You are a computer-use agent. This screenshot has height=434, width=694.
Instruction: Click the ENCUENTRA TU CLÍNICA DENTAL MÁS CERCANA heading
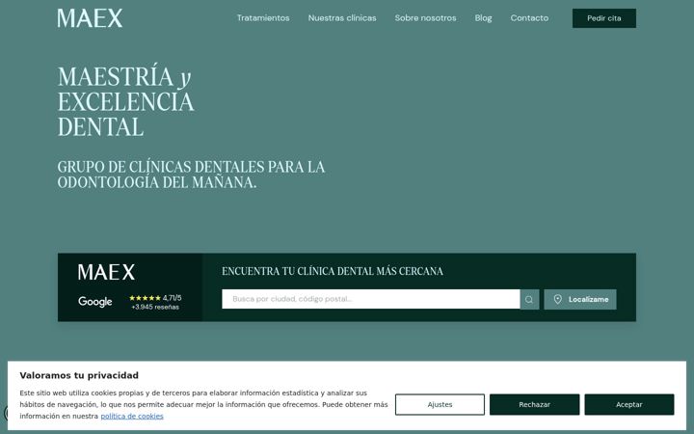333,271
